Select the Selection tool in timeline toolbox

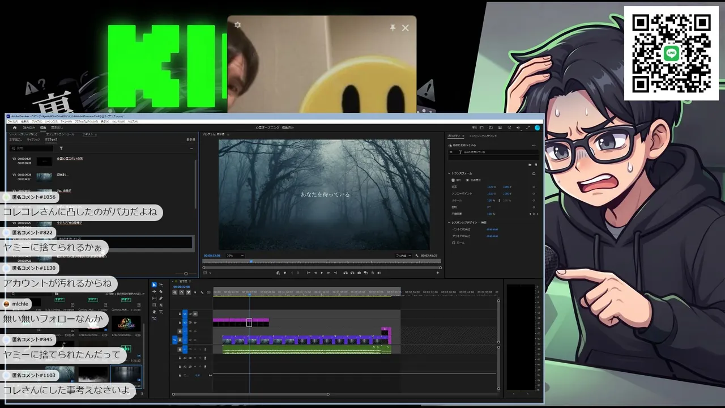pos(154,285)
